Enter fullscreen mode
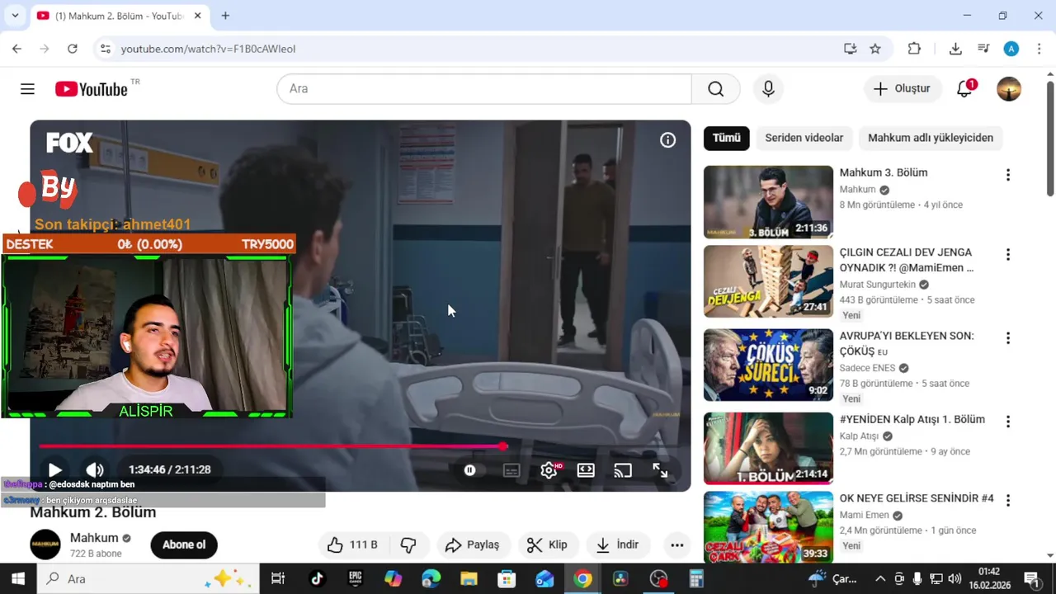The height and width of the screenshot is (594, 1056). click(660, 470)
